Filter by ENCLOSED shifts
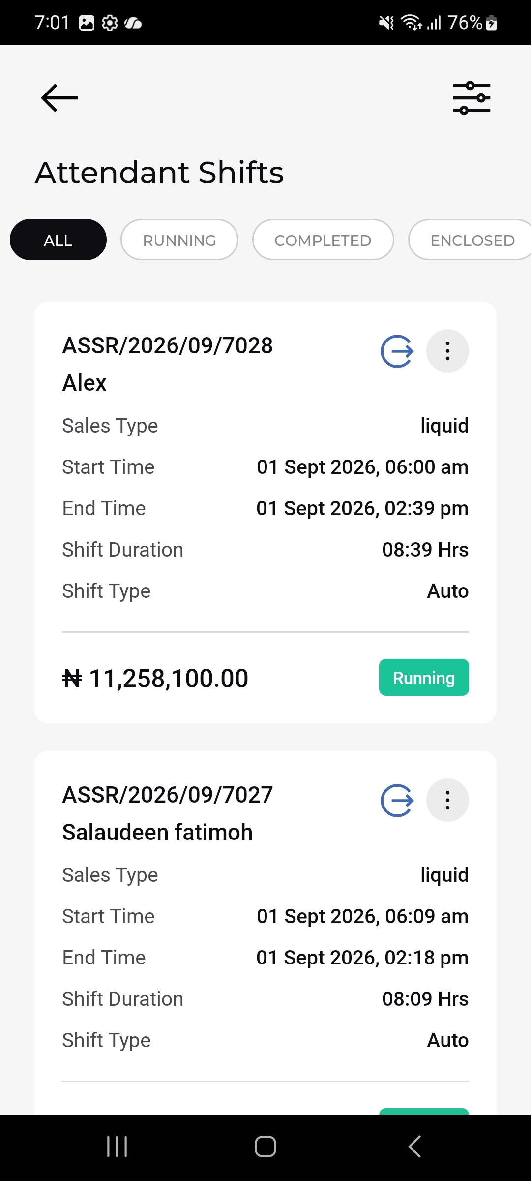Screen dimensions: 531x1181 (470, 240)
